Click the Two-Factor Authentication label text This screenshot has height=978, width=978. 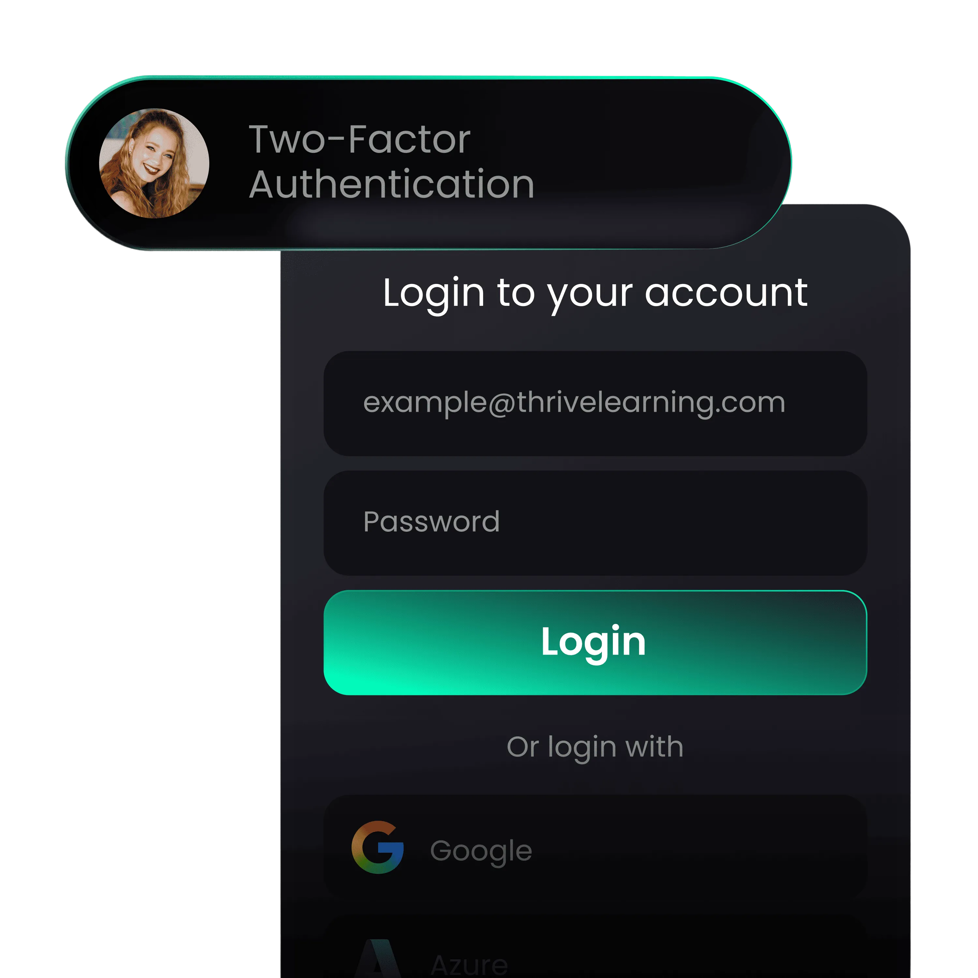point(392,162)
